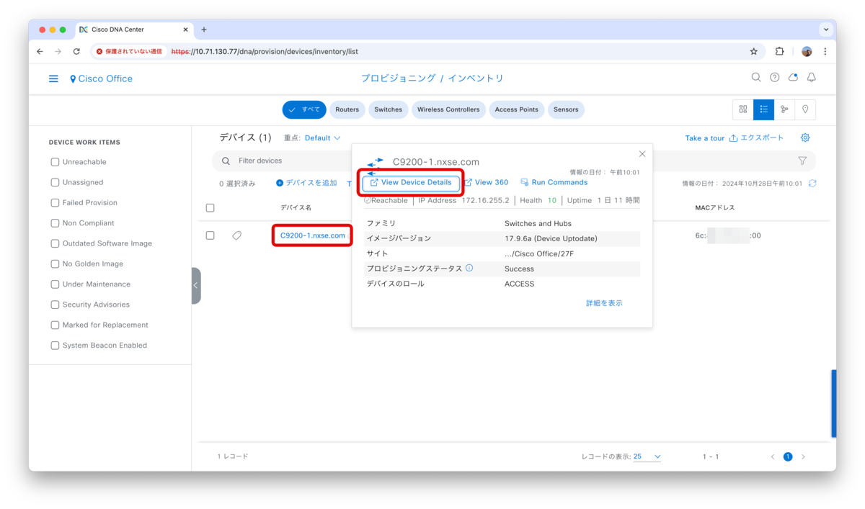Click the provisioning status info icon
865x509 pixels.
(469, 268)
